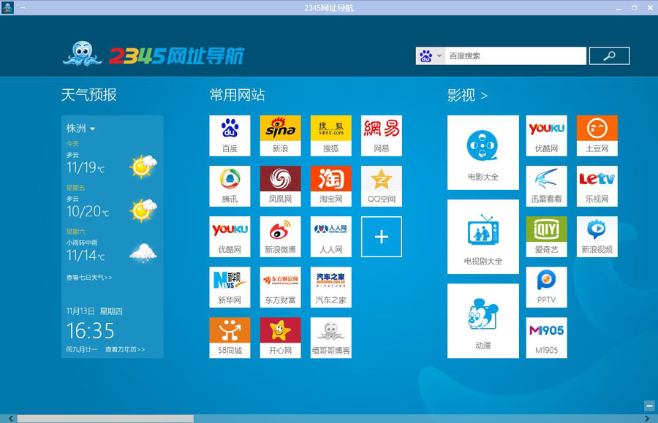Click the app icon in the title bar
658x423 pixels.
pyautogui.click(x=7, y=7)
